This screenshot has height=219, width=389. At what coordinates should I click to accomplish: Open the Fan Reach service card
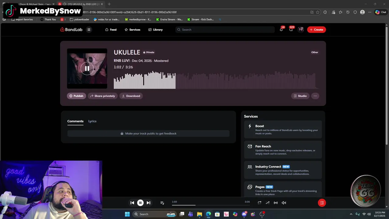[283, 150]
